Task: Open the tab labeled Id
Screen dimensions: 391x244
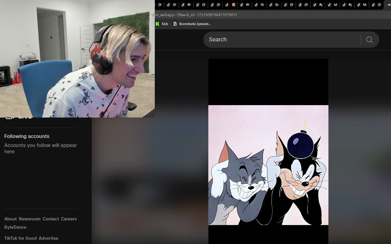Action: (333, 5)
